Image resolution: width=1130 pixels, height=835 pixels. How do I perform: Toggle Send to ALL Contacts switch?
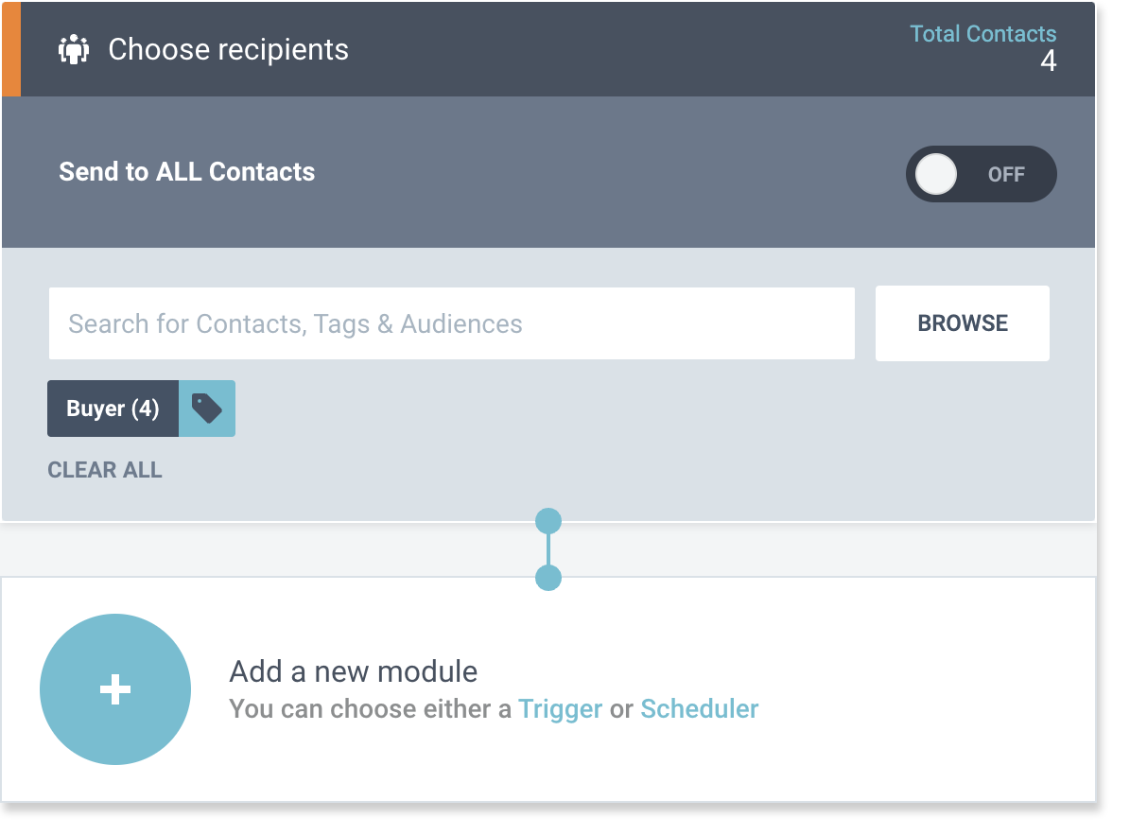[x=981, y=174]
